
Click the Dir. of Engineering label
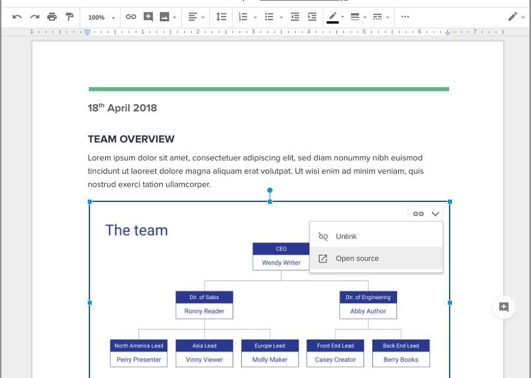(x=368, y=297)
